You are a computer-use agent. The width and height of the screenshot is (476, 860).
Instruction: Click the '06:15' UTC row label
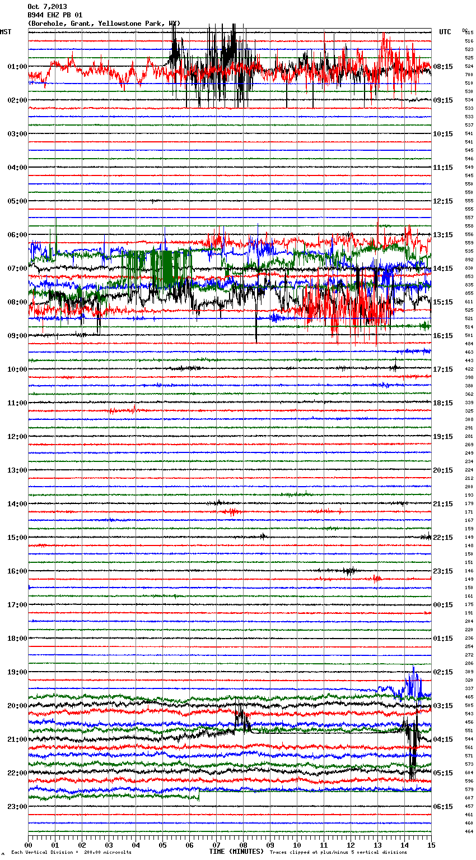[x=443, y=807]
